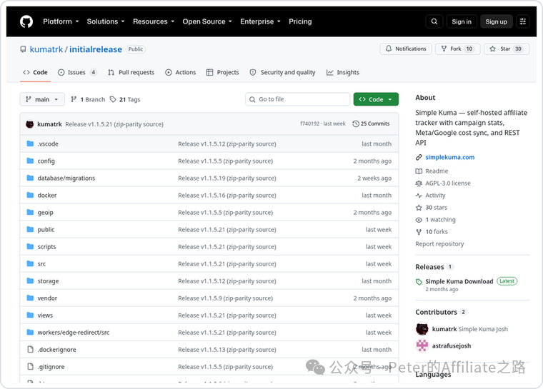Click the Sign in button

coord(462,21)
